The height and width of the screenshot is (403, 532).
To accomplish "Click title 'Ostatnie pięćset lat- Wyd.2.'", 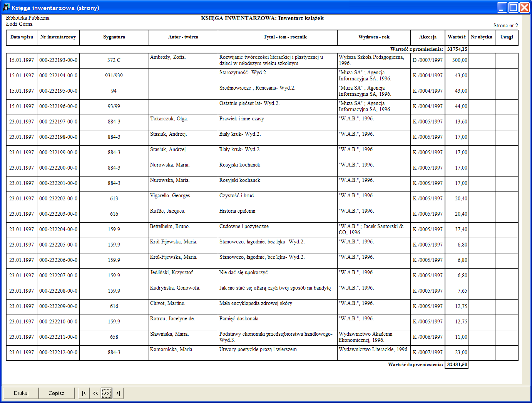I will click(x=249, y=103).
